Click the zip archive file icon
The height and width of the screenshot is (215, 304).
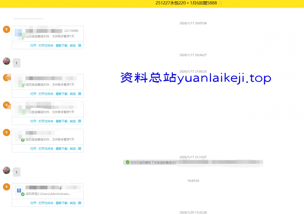click(19, 190)
